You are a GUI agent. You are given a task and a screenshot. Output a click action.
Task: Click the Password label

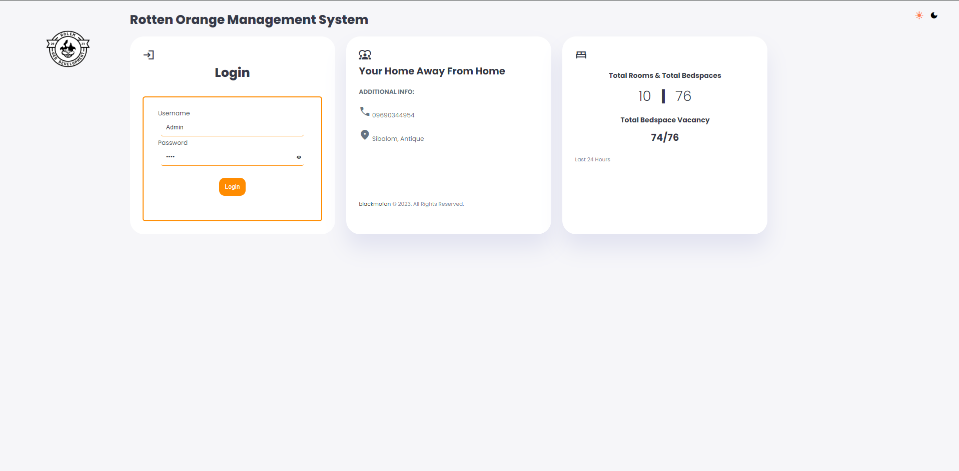(x=173, y=143)
